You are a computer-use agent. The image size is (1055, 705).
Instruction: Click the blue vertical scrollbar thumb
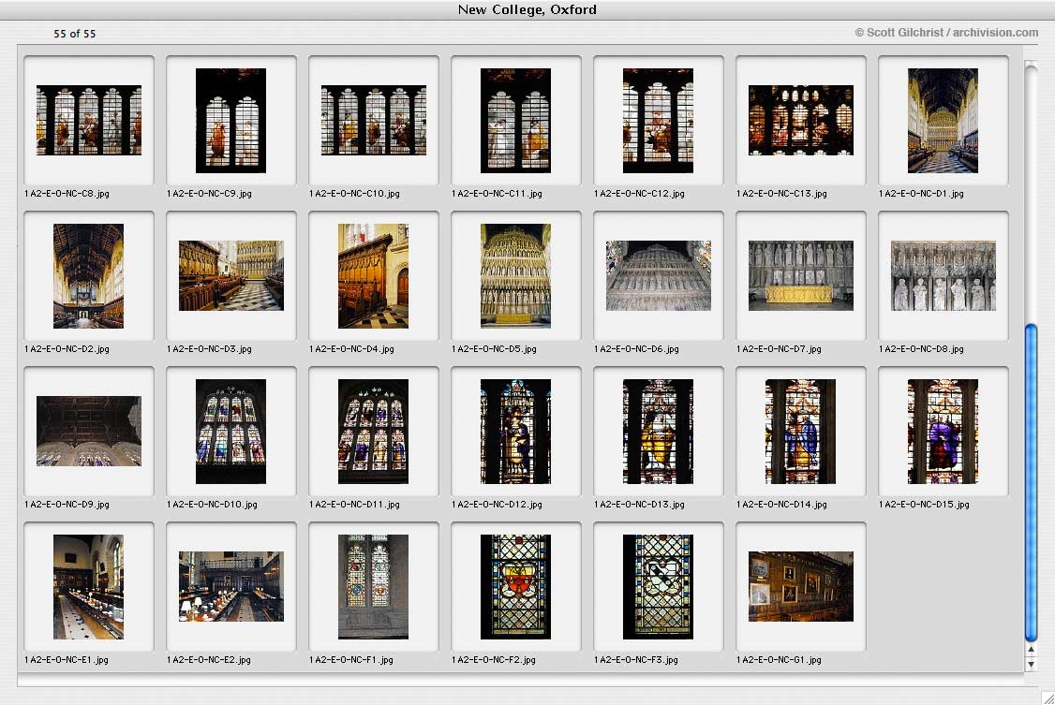pos(1031,482)
